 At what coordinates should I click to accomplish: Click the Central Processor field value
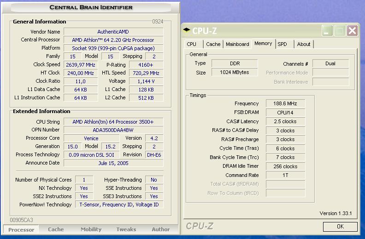pyautogui.click(x=113, y=40)
